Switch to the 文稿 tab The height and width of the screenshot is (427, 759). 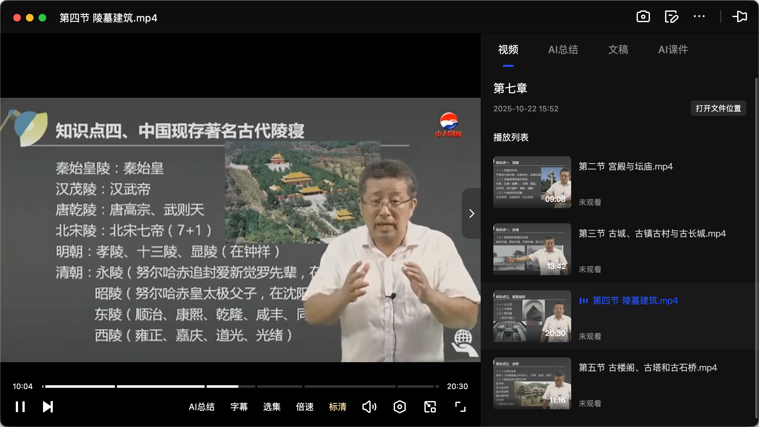click(x=618, y=50)
